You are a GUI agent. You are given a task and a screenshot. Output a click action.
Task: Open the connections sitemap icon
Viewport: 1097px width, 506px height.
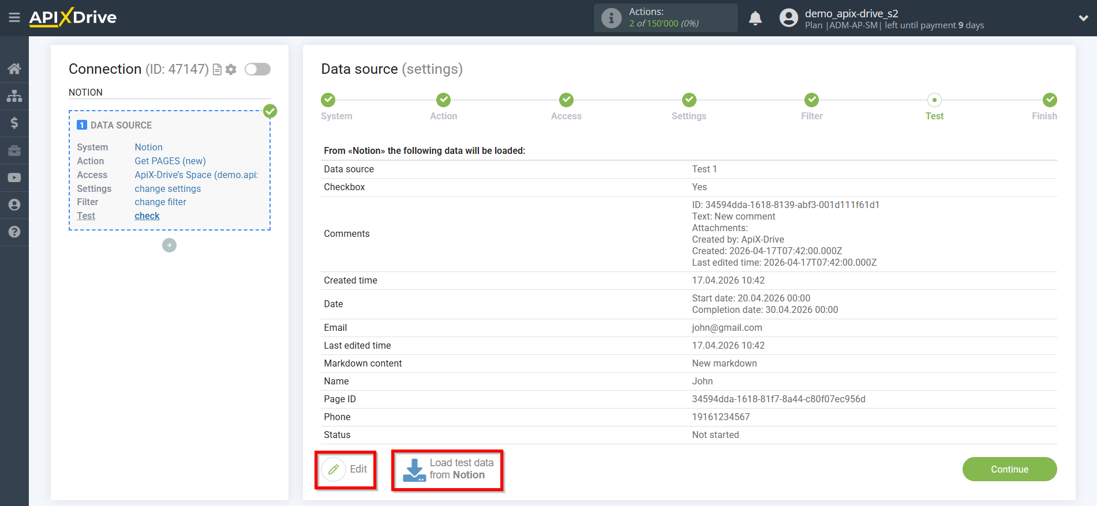pos(14,96)
